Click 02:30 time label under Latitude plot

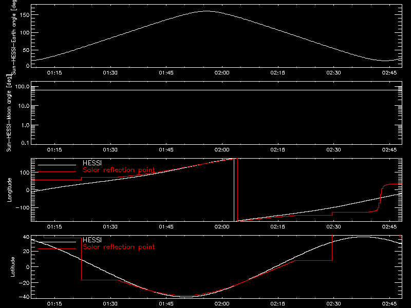(x=333, y=304)
